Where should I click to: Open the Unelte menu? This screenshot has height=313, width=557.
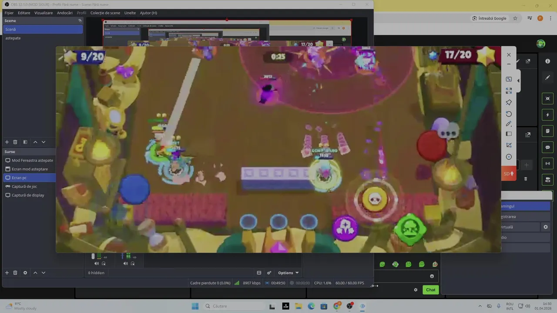point(130,13)
